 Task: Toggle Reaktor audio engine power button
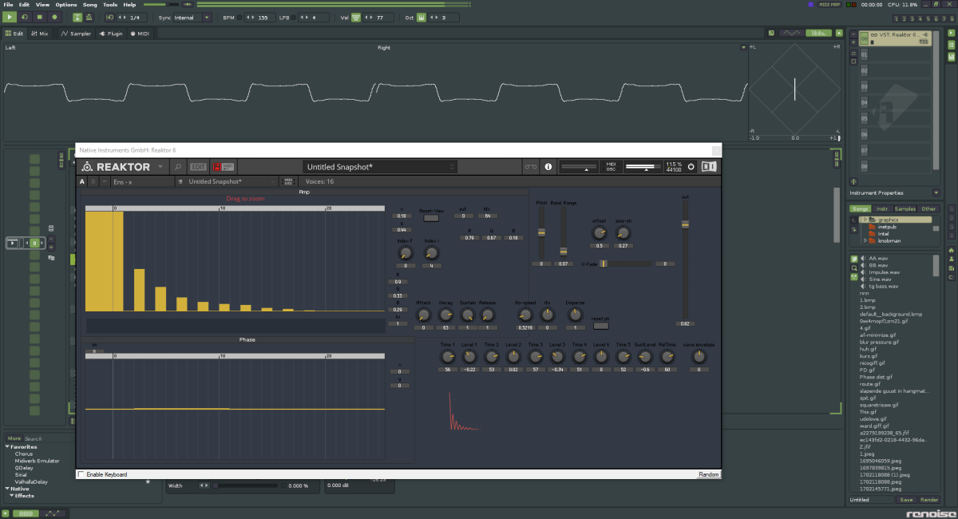(691, 167)
